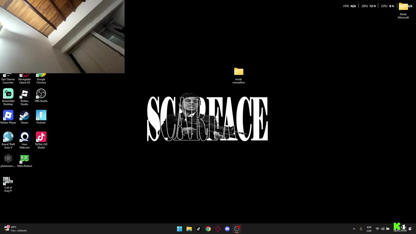Select the Call of Duty desktop shortcut
Image resolution: width=416 pixels, height=234 pixels.
point(8,184)
